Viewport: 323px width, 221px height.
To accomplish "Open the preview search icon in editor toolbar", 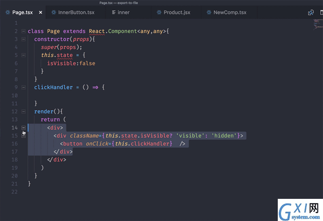I will (x=311, y=12).
